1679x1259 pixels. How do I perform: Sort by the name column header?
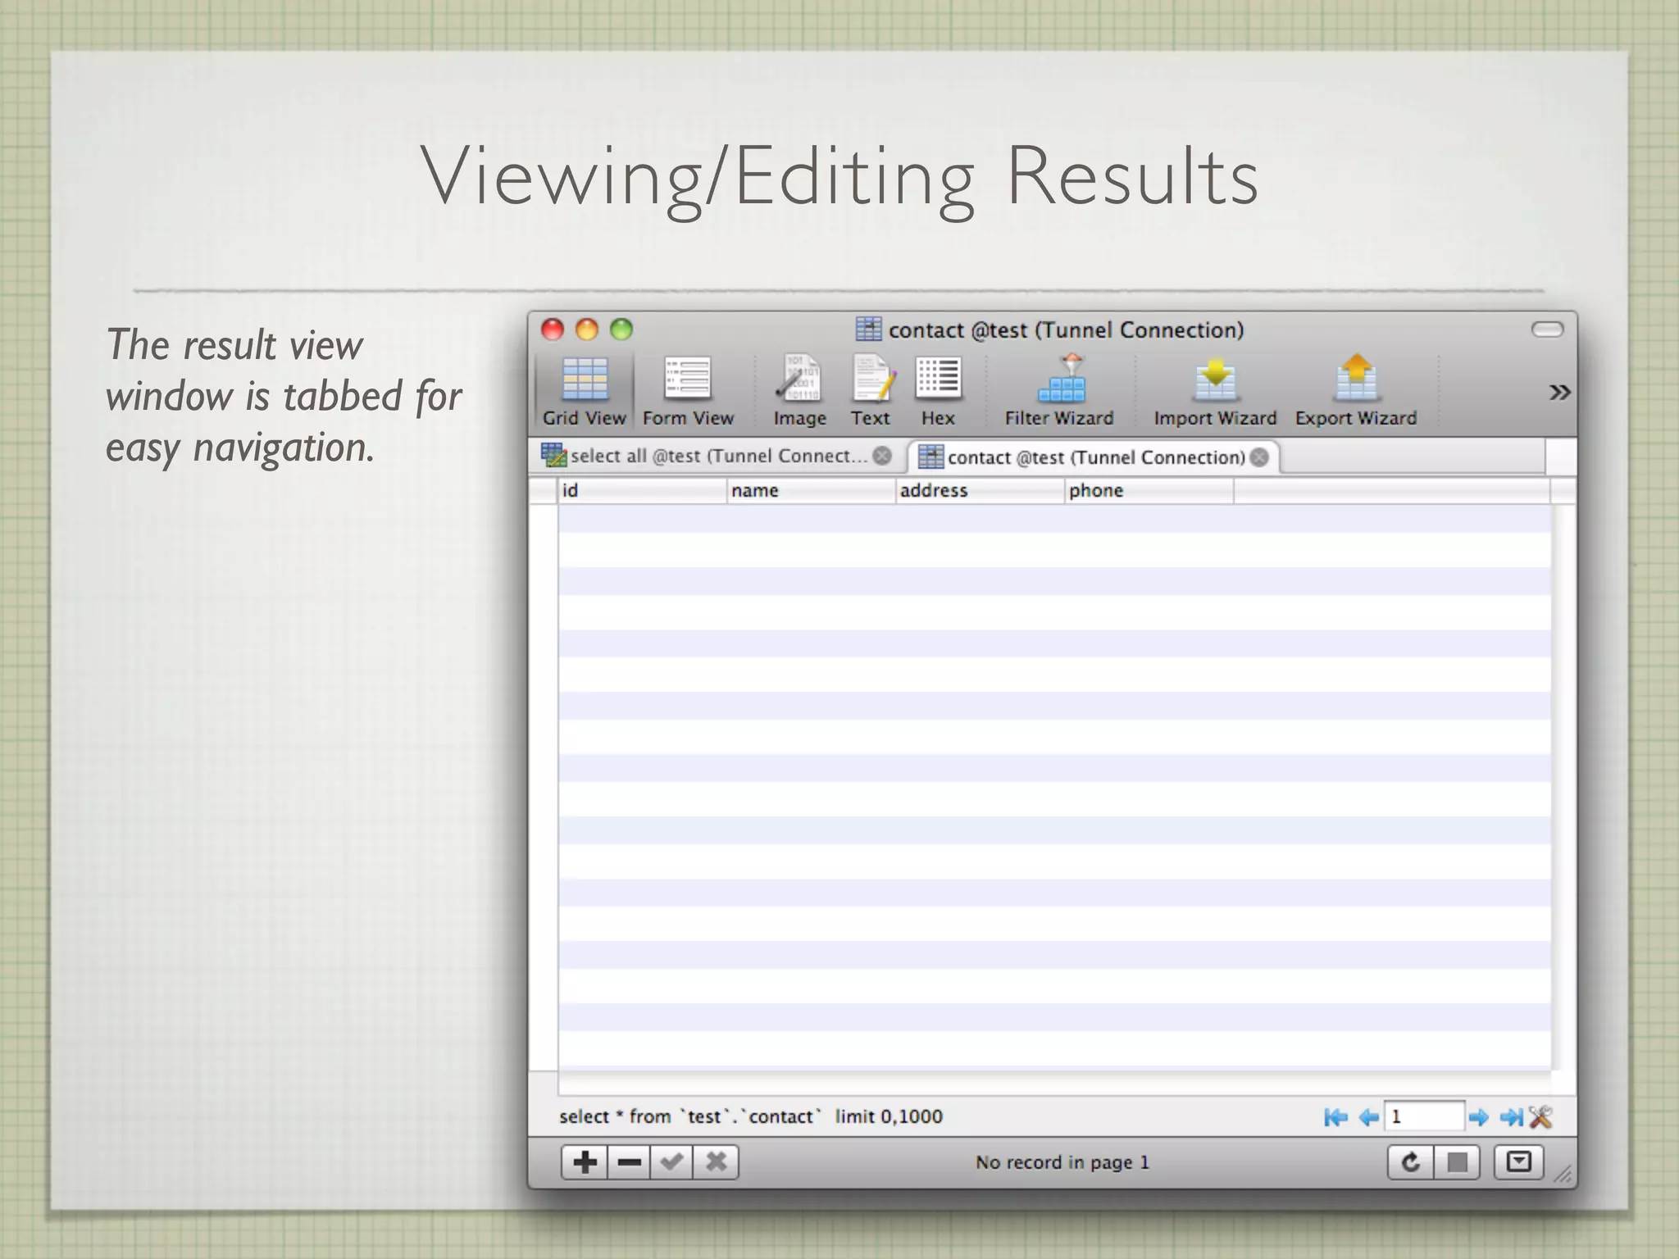point(811,490)
